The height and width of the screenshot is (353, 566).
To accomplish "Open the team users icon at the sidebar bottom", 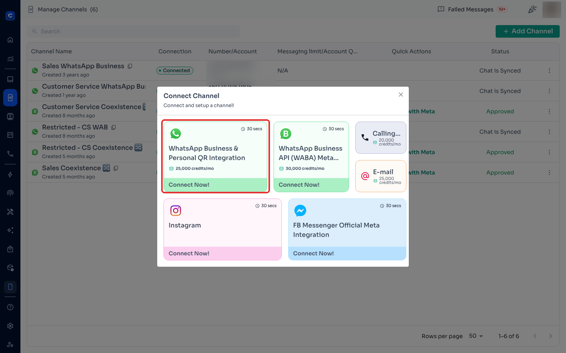I will click(x=10, y=344).
